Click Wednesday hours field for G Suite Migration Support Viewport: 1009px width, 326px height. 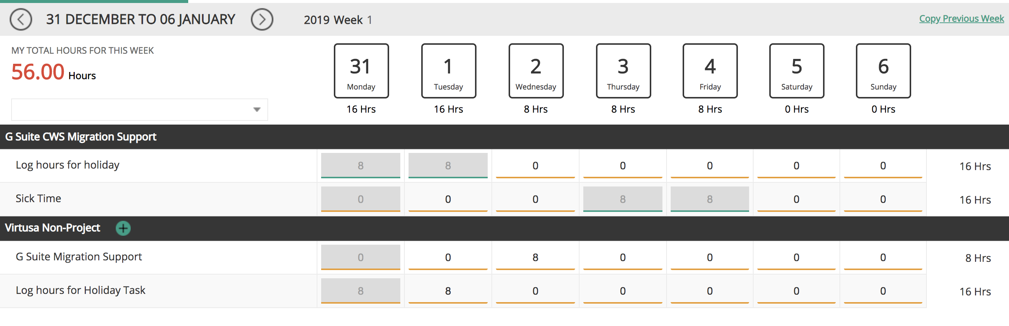[x=535, y=257]
